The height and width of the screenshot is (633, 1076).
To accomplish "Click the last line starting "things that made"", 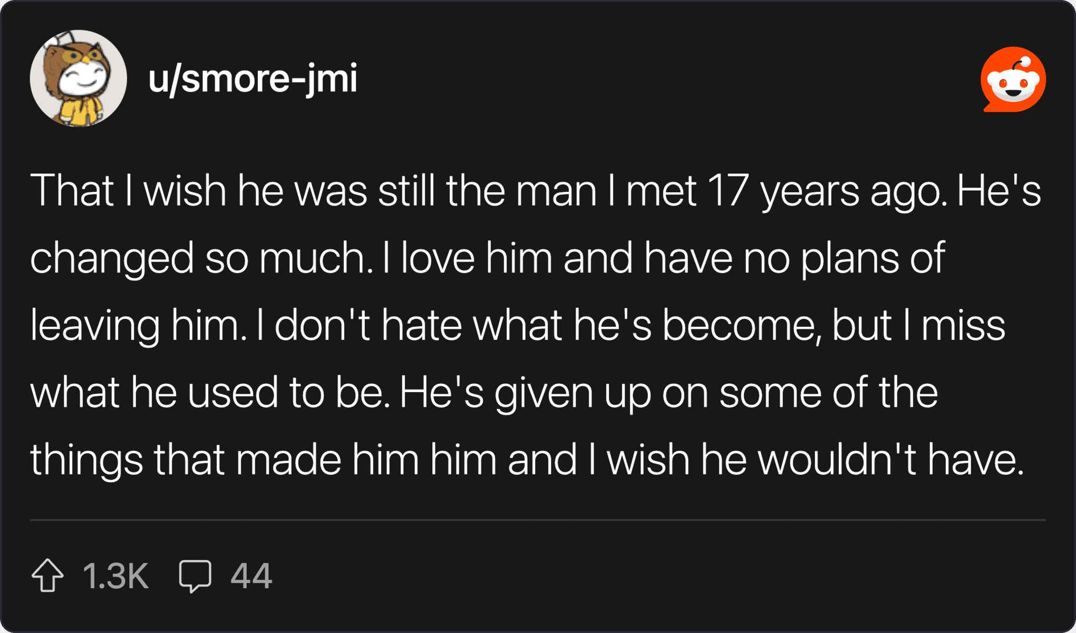I will 527,460.
